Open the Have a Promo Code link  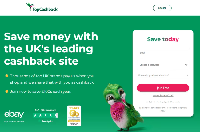[163, 95]
